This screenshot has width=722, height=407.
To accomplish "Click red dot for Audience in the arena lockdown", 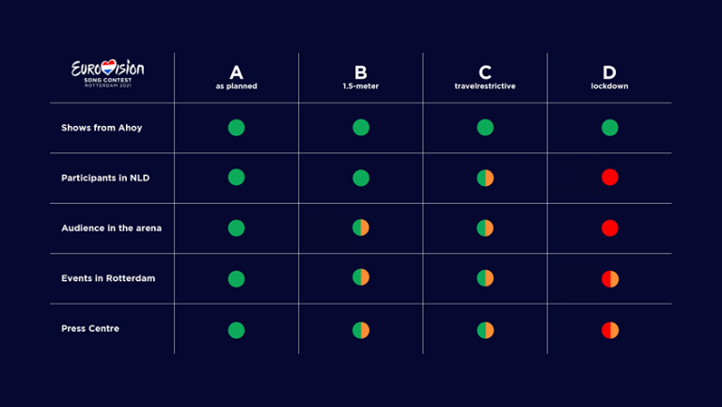I will 609,227.
